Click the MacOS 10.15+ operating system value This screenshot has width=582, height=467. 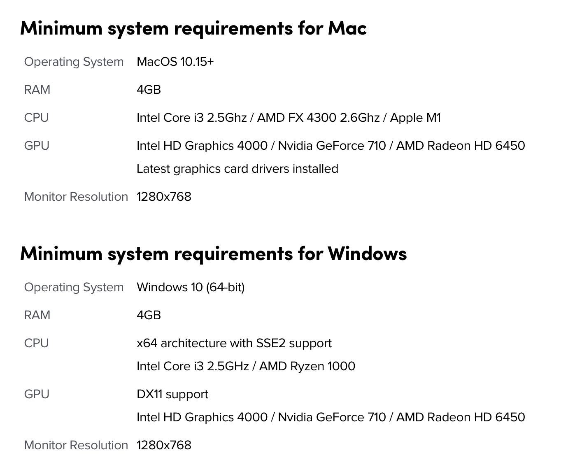tap(175, 62)
